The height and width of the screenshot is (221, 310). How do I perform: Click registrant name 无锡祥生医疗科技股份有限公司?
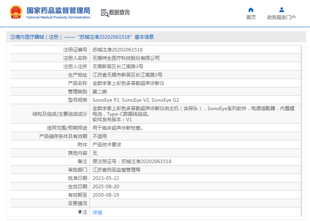click(126, 58)
